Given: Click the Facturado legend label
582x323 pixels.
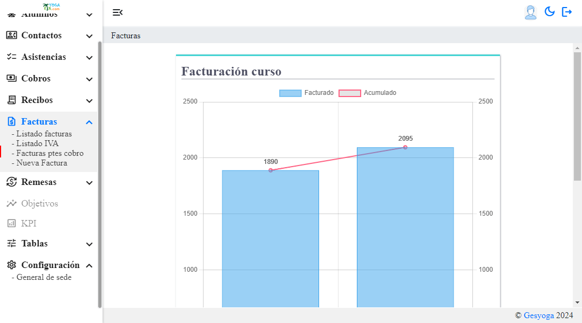Looking at the screenshot, I should click(319, 93).
